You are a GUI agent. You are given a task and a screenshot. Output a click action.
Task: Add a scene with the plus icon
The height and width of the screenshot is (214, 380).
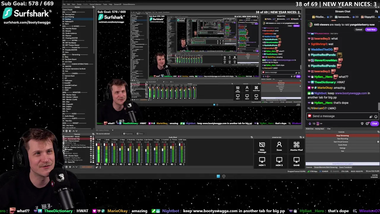[63, 131]
